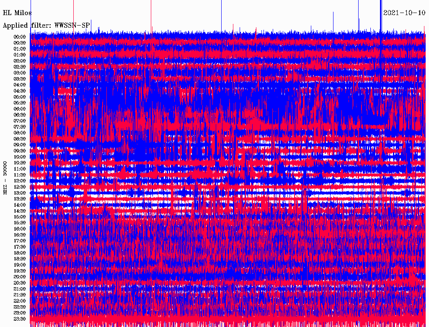Click the 23:30 final time row label

(20, 319)
